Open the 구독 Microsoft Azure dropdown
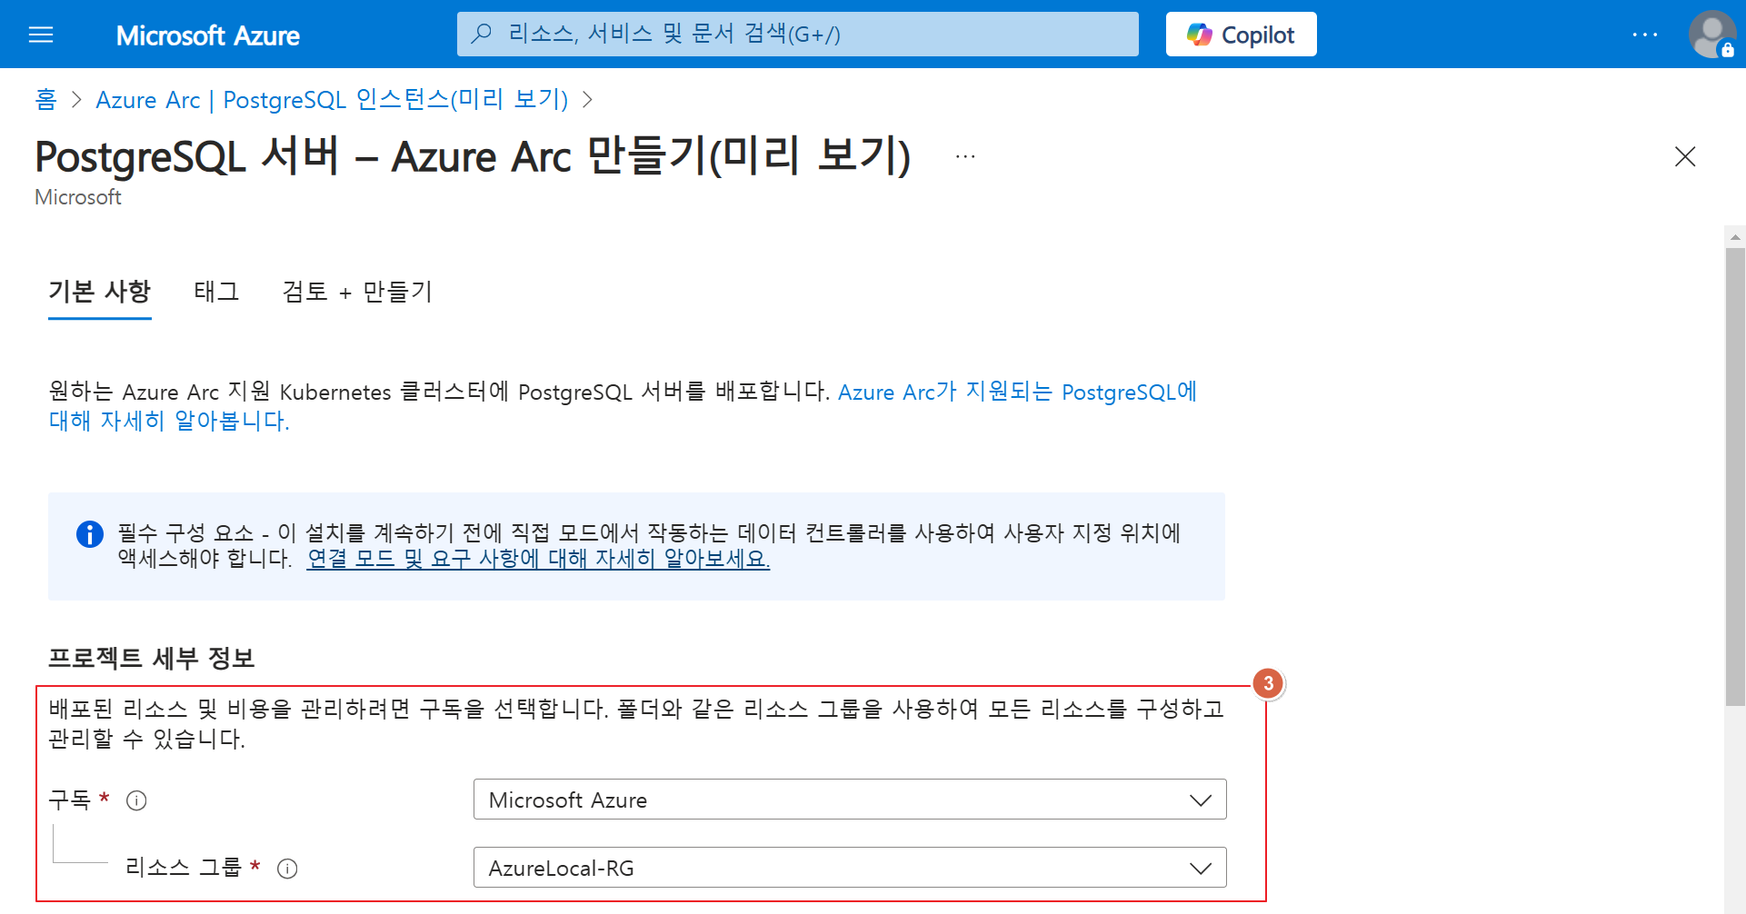Image resolution: width=1746 pixels, height=914 pixels. pos(850,800)
